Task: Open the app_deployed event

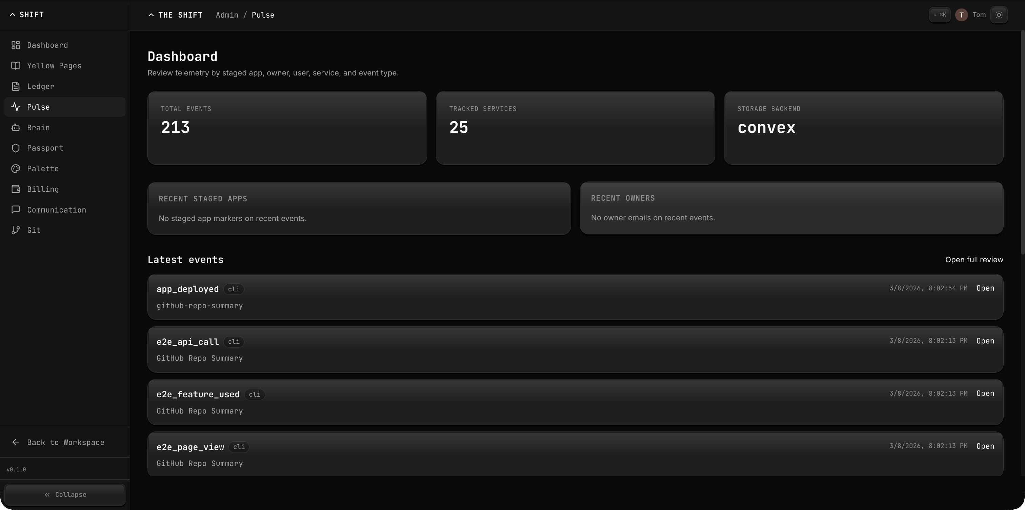Action: click(x=985, y=288)
